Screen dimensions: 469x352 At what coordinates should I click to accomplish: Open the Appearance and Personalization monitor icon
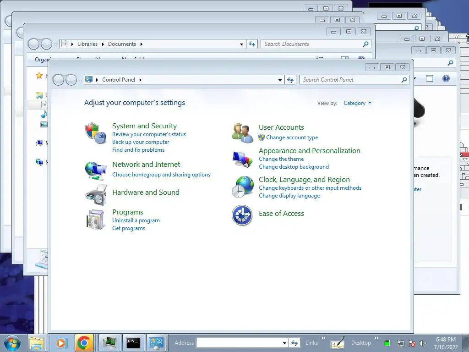pyautogui.click(x=243, y=159)
